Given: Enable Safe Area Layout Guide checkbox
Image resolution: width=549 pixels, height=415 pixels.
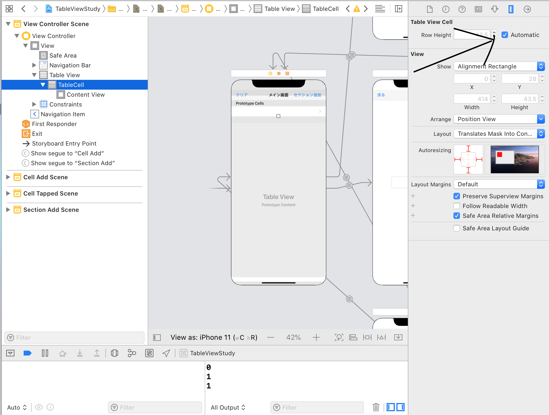Looking at the screenshot, I should [457, 228].
